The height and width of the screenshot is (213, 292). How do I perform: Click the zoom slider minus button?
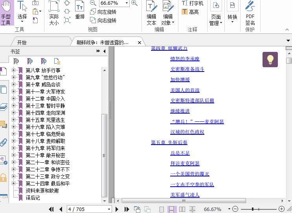point(235,209)
